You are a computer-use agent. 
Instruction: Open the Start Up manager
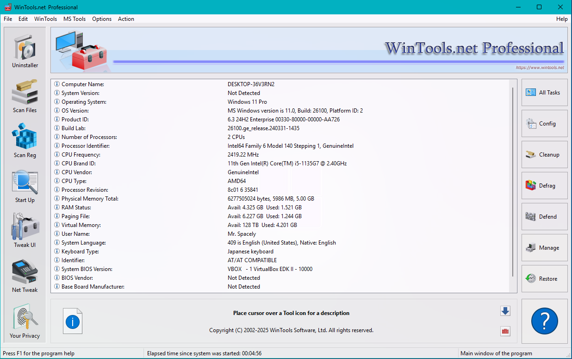coord(25,185)
